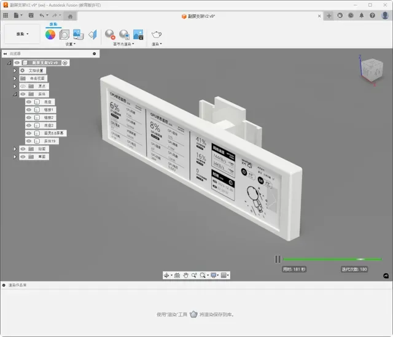The image size is (393, 337).
Task: Hide the first body under 实体
Action: [29, 102]
